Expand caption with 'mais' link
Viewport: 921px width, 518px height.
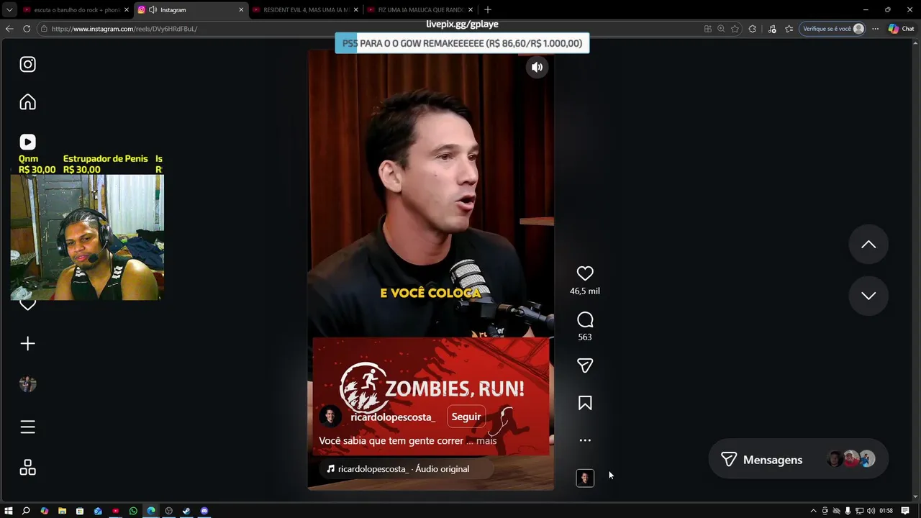(x=486, y=441)
